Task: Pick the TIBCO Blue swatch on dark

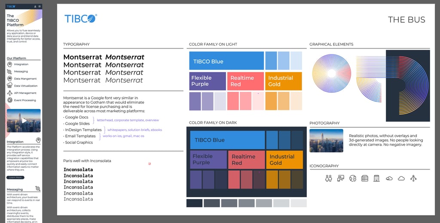Action: pos(228,140)
